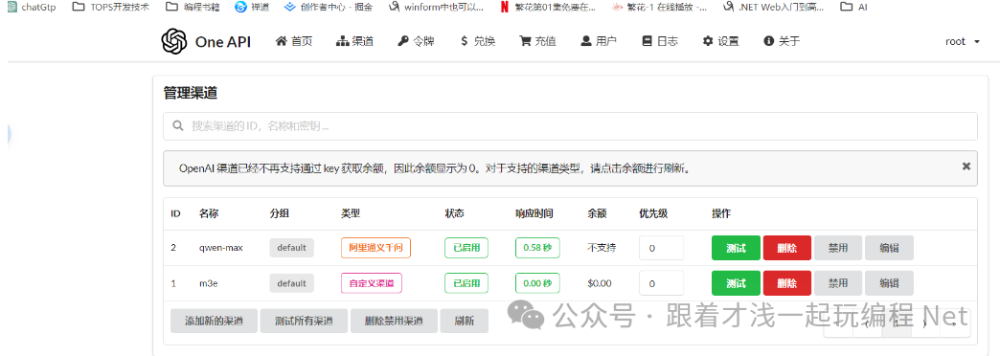Go to the 令牌 tokens page
This screenshot has height=356, width=1000.
[416, 41]
